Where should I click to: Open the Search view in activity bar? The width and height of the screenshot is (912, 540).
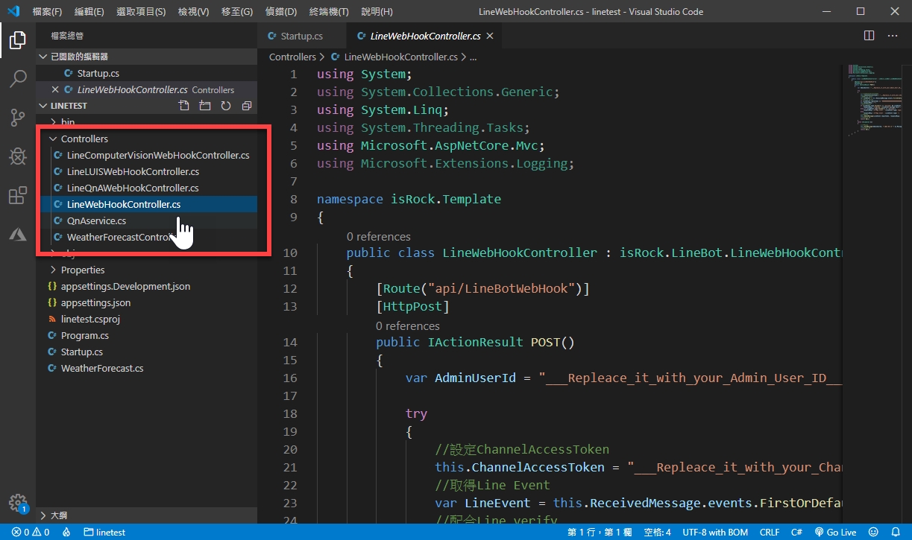pos(18,79)
